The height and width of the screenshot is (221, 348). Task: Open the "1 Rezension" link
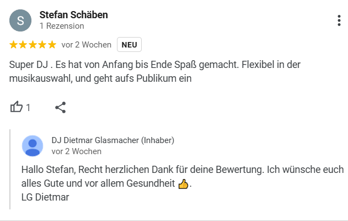coord(62,26)
